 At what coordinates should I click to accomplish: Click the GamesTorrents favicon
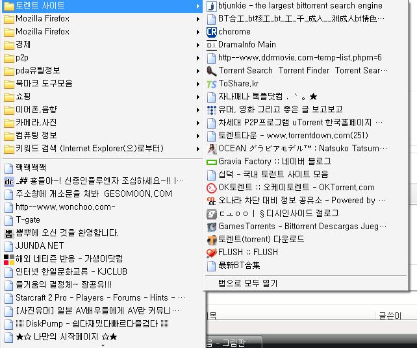[x=212, y=227]
